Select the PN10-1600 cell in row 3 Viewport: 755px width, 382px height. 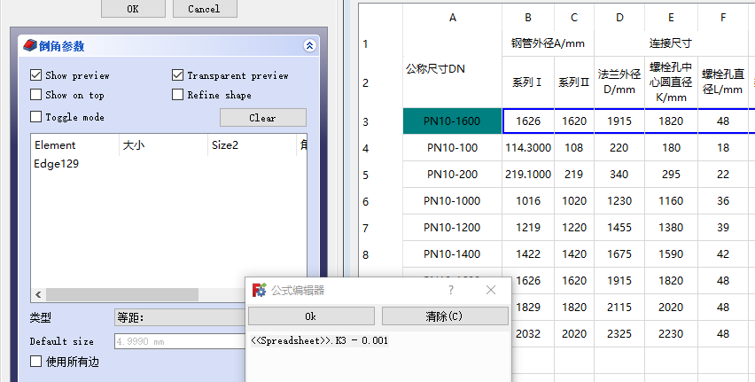[452, 121]
